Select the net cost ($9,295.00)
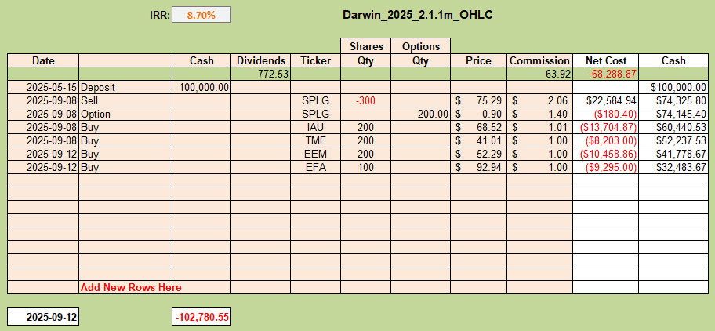Image resolution: width=715 pixels, height=331 pixels. [x=605, y=167]
